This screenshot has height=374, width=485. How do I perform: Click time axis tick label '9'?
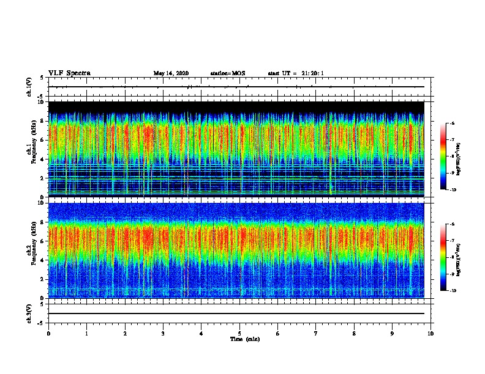click(392, 334)
